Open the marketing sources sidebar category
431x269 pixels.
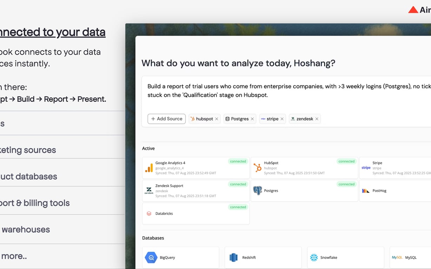click(28, 150)
